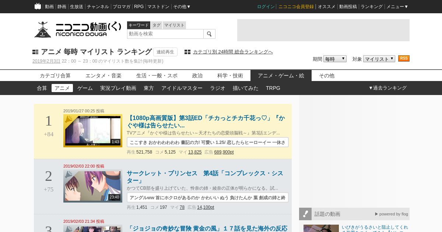Expand ▼過去ランキング menu
Image resolution: width=442 pixels, height=232 pixels.
tap(387, 88)
